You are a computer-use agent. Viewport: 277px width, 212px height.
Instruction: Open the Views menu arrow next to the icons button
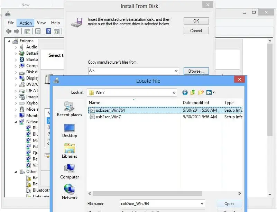pyautogui.click(x=214, y=92)
